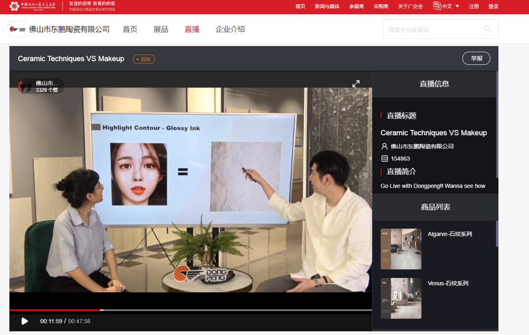The height and width of the screenshot is (335, 529).
Task: Switch to the 直播 tab
Action: [192, 29]
